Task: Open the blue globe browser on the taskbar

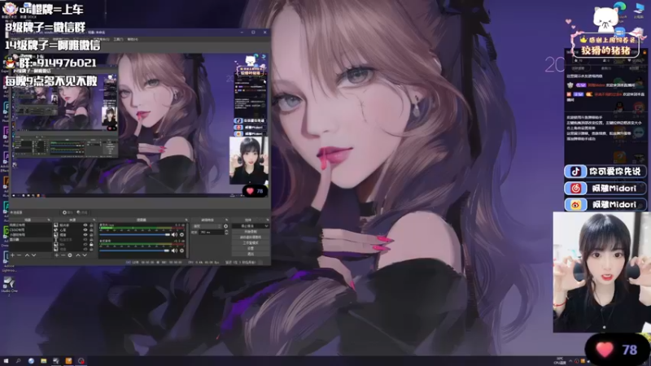Action: [31, 361]
